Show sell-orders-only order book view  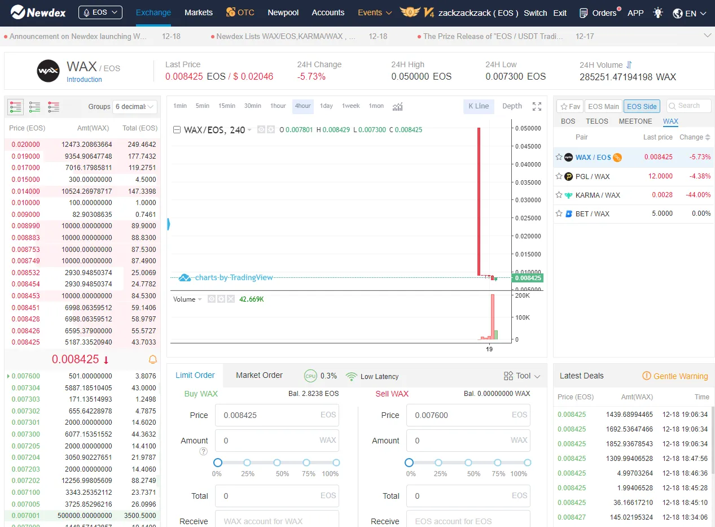(54, 107)
